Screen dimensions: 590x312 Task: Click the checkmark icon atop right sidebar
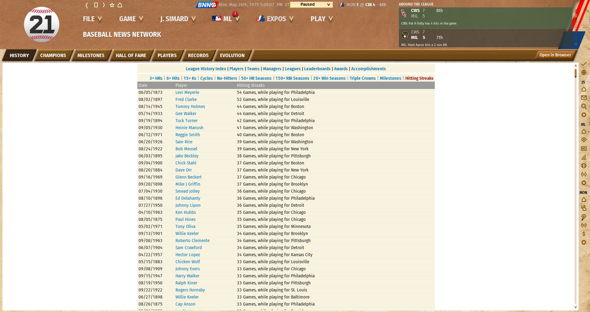(x=584, y=64)
